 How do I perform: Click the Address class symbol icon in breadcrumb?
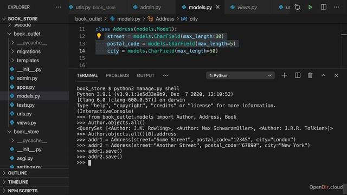click(x=150, y=19)
